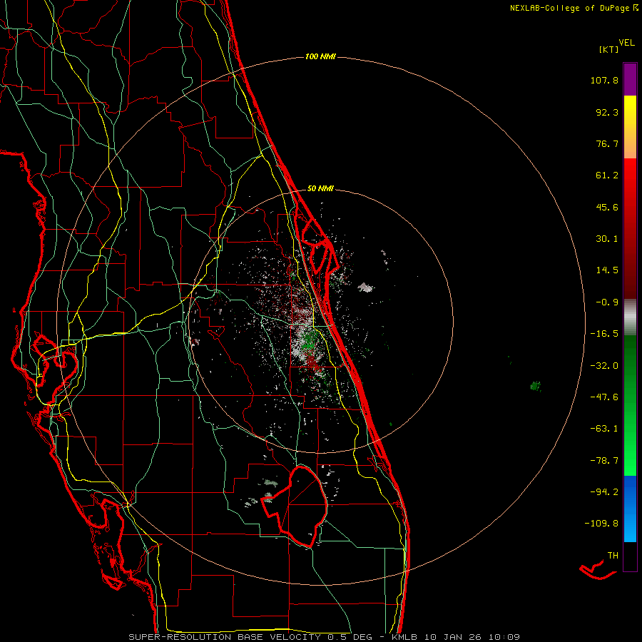The width and height of the screenshot is (642, 642).
Task: Click the -16.5 velocity scale value
Action: (x=604, y=334)
